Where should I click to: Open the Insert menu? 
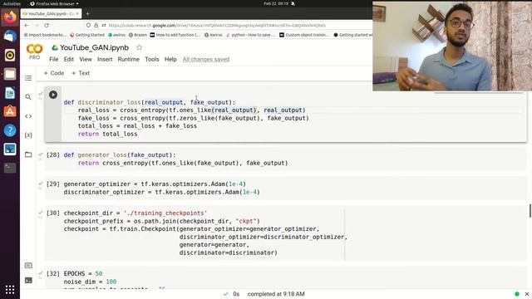(105, 59)
